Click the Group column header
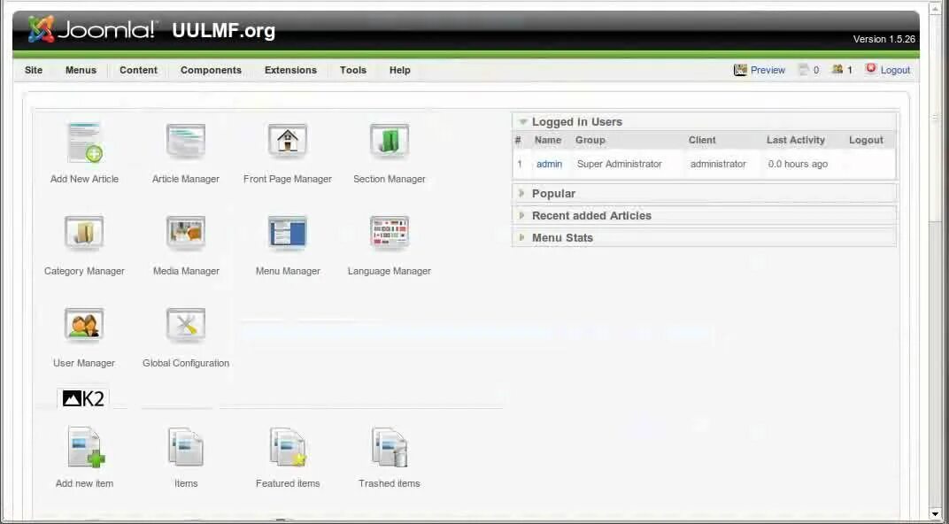Screen dimensions: 949x524 click(x=590, y=140)
